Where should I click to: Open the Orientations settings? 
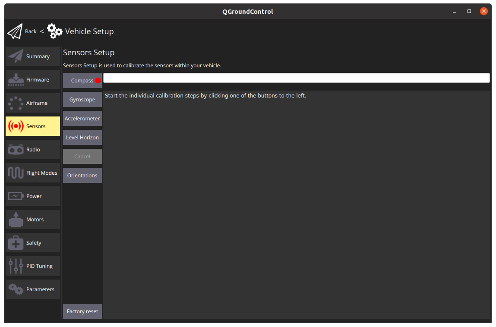pyautogui.click(x=82, y=175)
